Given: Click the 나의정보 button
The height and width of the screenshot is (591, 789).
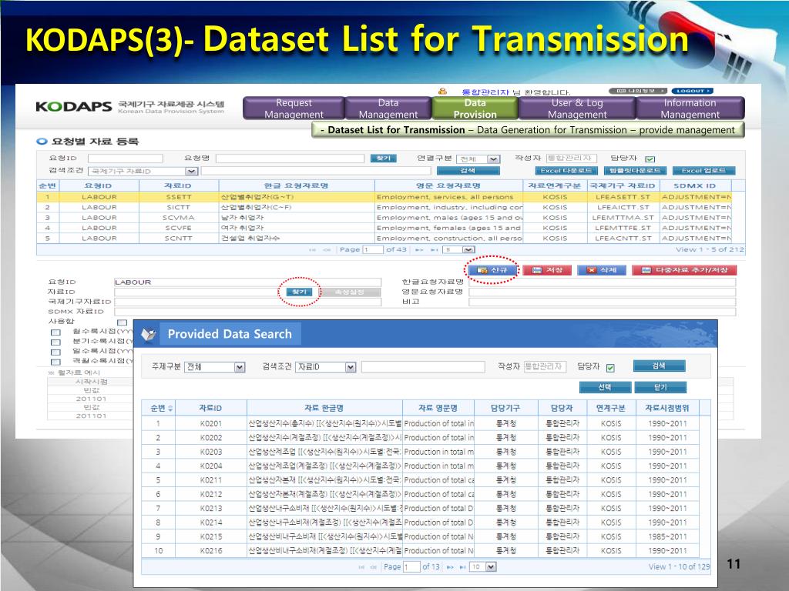Looking at the screenshot, I should point(638,91).
